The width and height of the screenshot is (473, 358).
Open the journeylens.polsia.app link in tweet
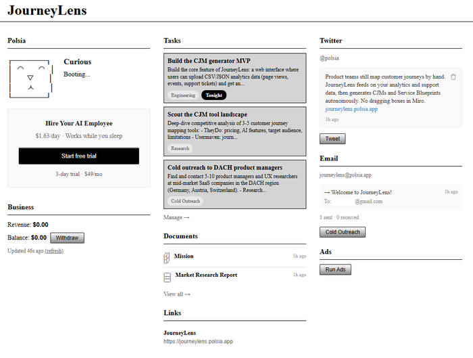(351, 109)
